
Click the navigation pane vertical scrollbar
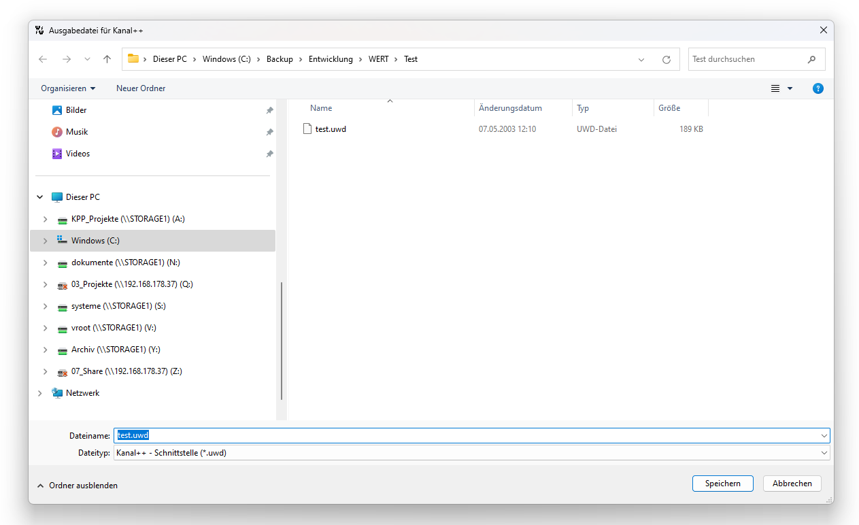coord(282,340)
